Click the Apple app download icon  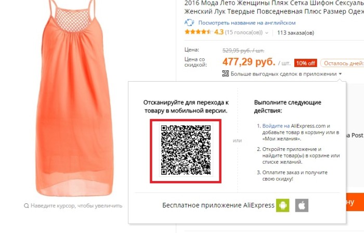(x=302, y=205)
